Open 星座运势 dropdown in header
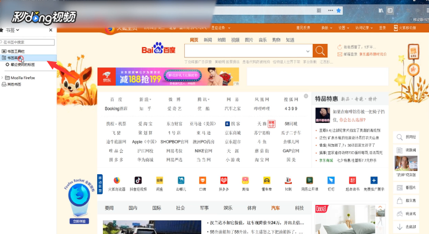The height and width of the screenshot is (234, 429). coord(221,28)
